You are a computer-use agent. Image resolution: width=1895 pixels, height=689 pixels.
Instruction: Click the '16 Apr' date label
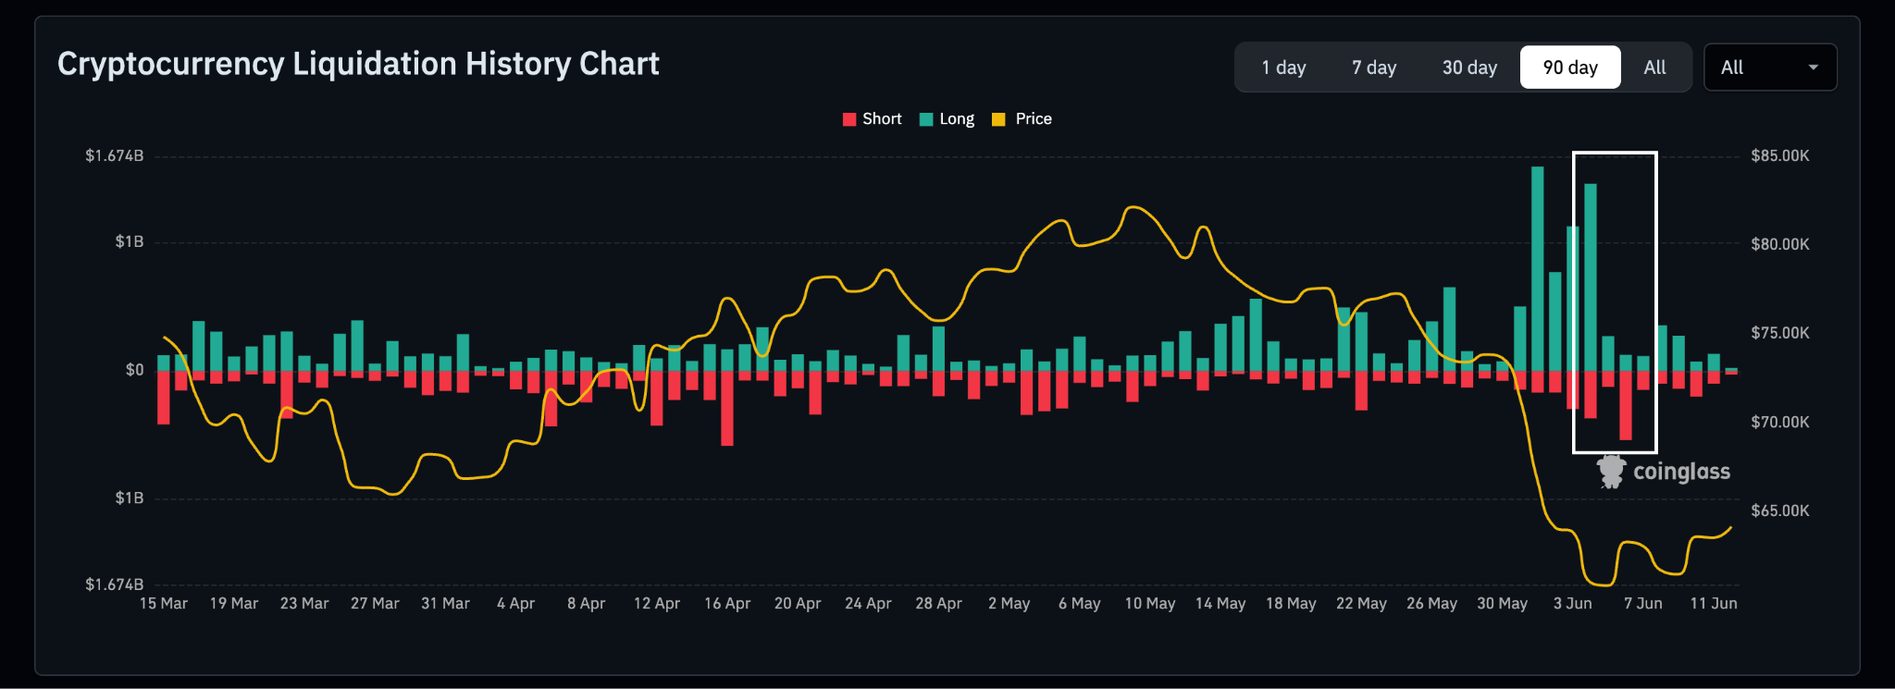[x=727, y=603]
